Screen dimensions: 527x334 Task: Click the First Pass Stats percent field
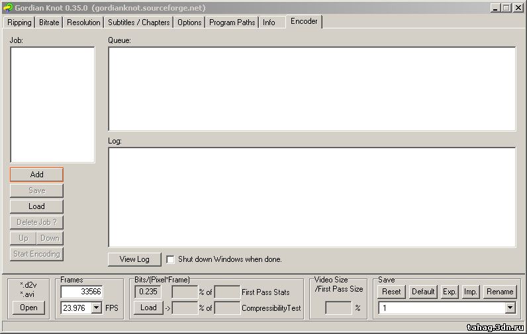(185, 292)
